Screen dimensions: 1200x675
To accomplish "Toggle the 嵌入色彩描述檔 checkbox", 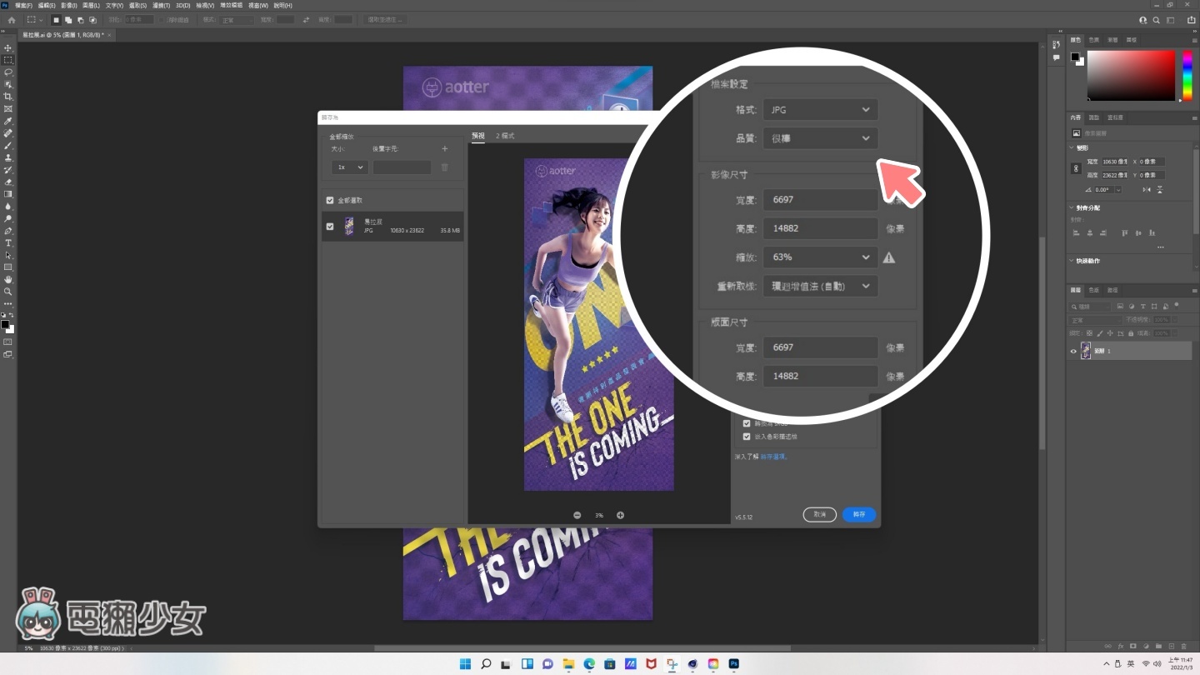I will pyautogui.click(x=747, y=437).
